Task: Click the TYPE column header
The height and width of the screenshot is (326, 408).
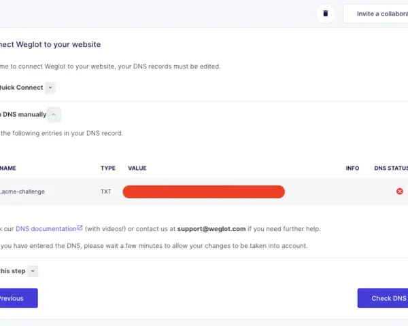Action: [108, 168]
